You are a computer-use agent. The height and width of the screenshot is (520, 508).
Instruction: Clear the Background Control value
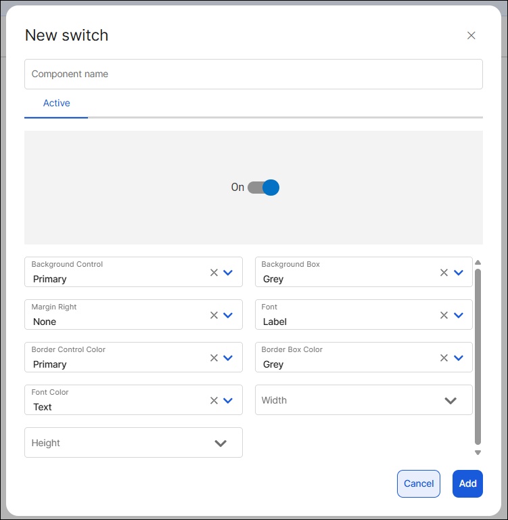pyautogui.click(x=214, y=272)
